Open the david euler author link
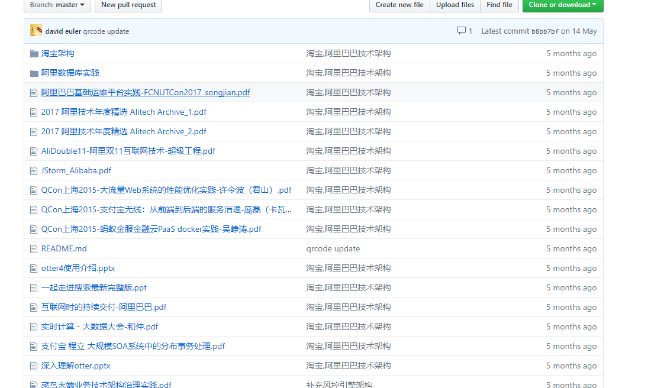 [x=63, y=31]
